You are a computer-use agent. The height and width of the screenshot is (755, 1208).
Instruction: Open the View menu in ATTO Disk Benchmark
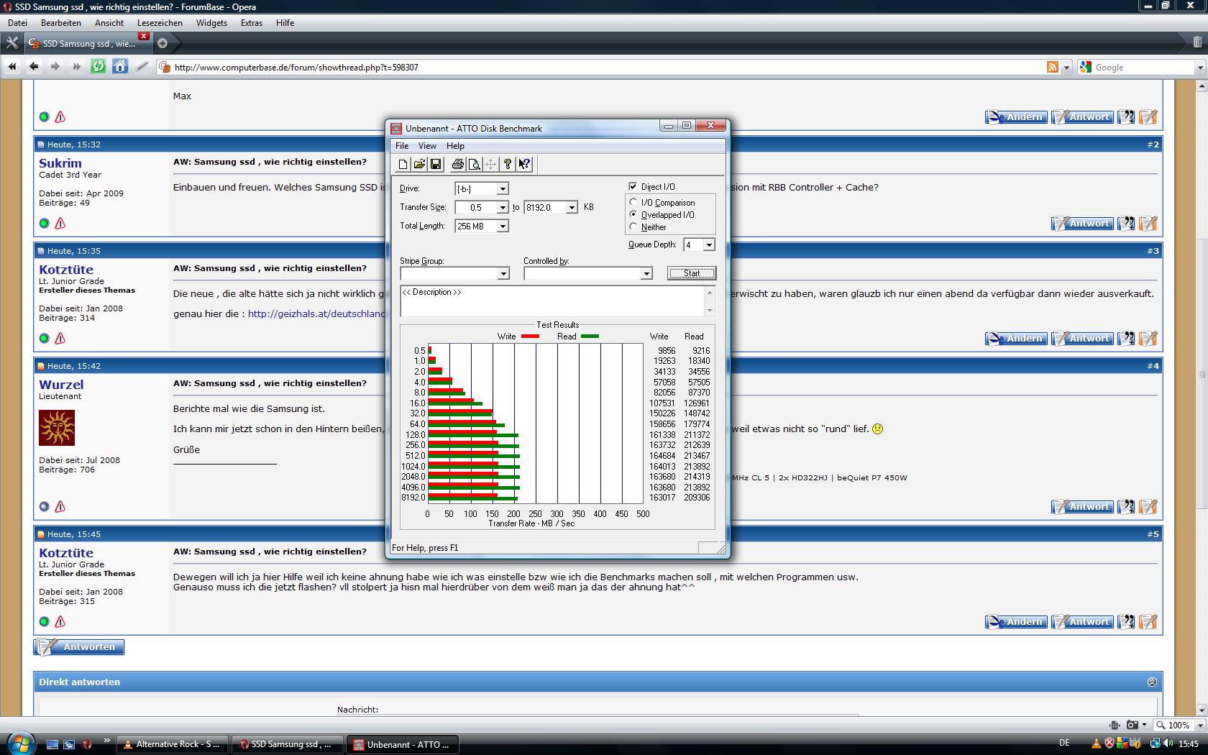pos(427,145)
